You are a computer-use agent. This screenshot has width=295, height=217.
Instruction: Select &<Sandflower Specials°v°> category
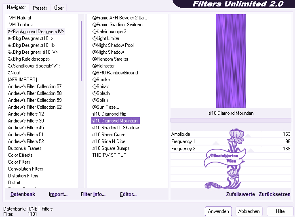point(34,66)
